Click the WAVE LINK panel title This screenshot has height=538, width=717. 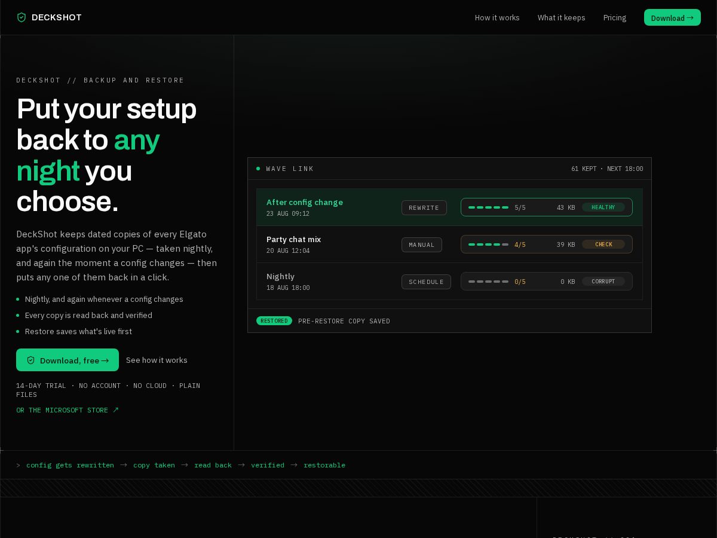click(290, 169)
